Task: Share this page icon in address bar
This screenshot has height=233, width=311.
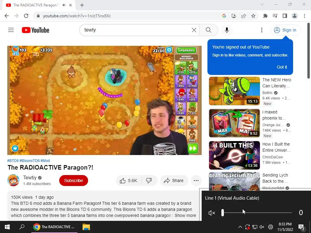Action: click(x=244, y=16)
